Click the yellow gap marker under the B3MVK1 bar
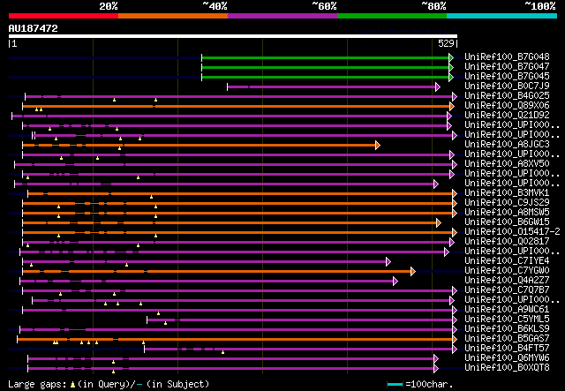 tap(151, 197)
